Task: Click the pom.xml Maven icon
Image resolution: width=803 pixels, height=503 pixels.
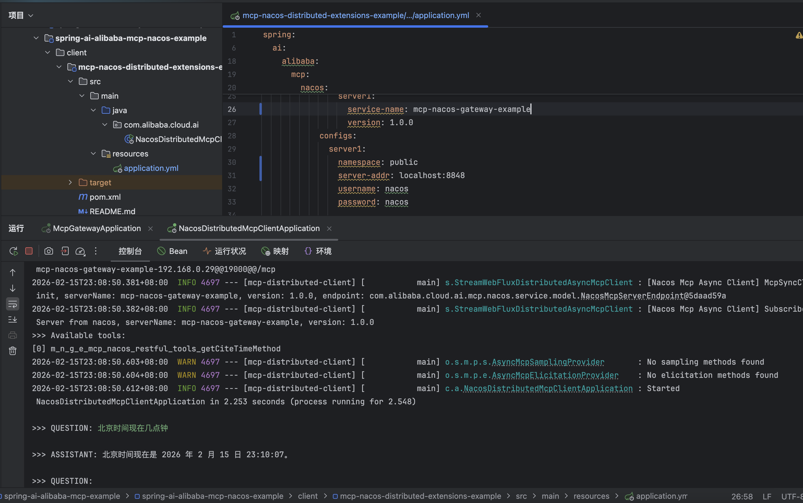Action: [x=83, y=197]
